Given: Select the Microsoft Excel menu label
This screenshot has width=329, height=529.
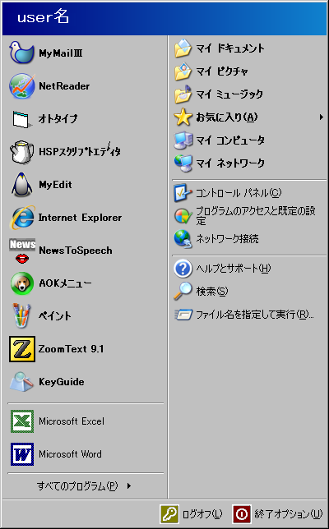Looking at the screenshot, I should [72, 421].
